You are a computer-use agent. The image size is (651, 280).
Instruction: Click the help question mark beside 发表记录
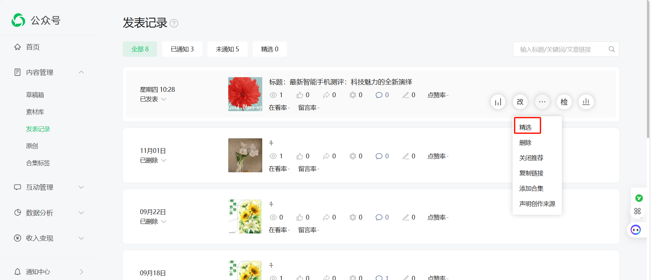click(174, 23)
